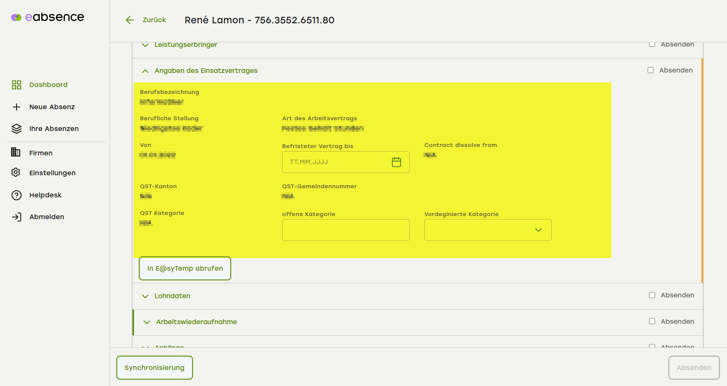Click the gear icon for Einstellungen

(x=16, y=173)
